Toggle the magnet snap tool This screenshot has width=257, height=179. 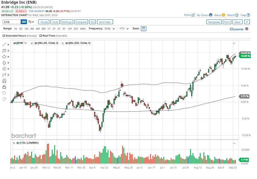point(4,81)
